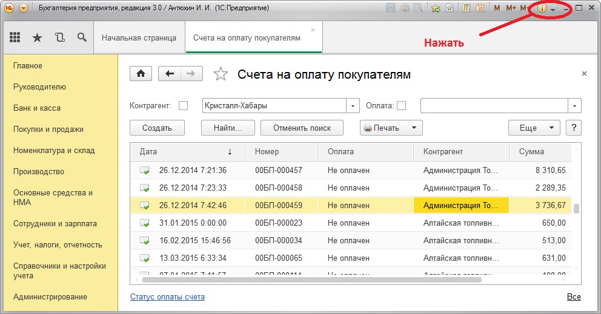Toggle the Оплата filter checkbox
This screenshot has width=601, height=314.
[401, 106]
